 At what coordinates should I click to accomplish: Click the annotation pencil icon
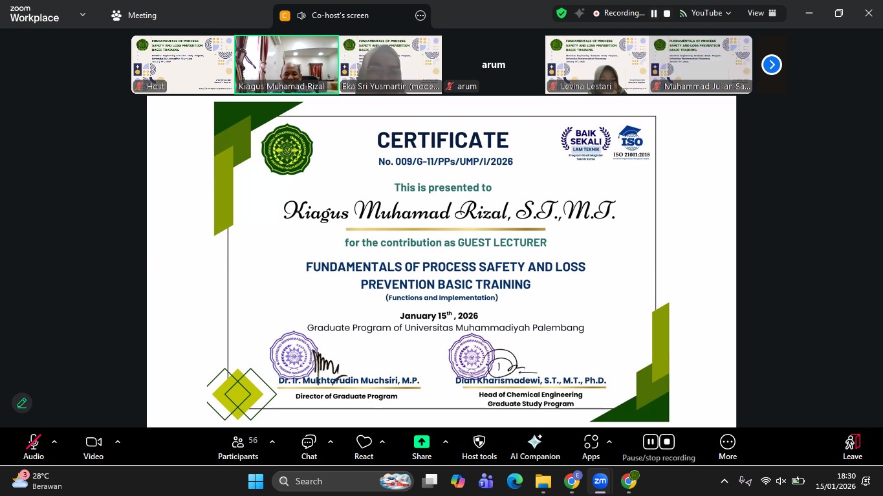22,403
